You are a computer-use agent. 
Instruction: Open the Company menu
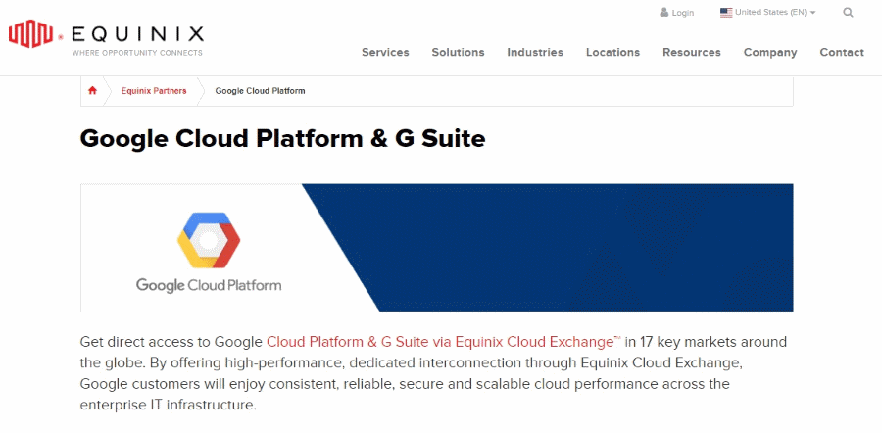(x=770, y=52)
